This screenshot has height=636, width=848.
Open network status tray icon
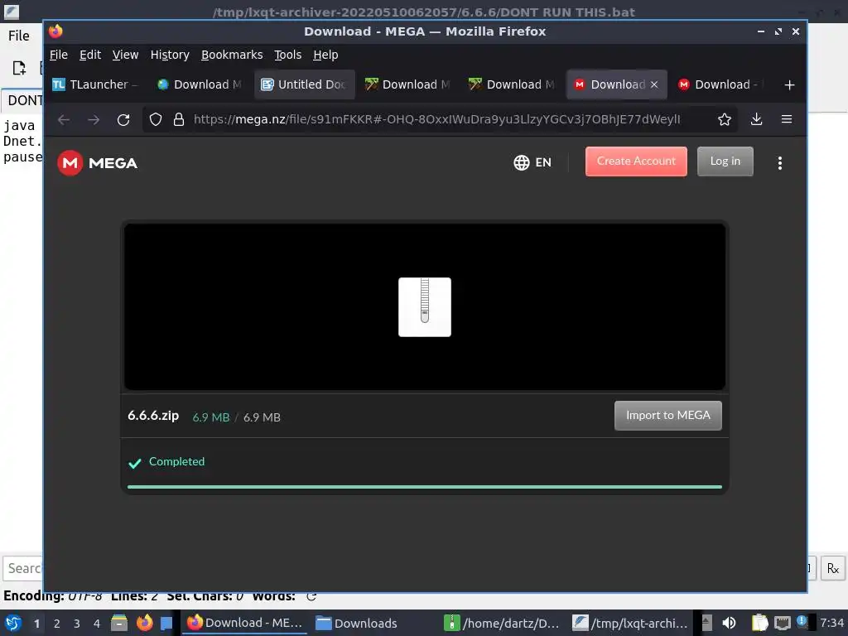pos(782,623)
